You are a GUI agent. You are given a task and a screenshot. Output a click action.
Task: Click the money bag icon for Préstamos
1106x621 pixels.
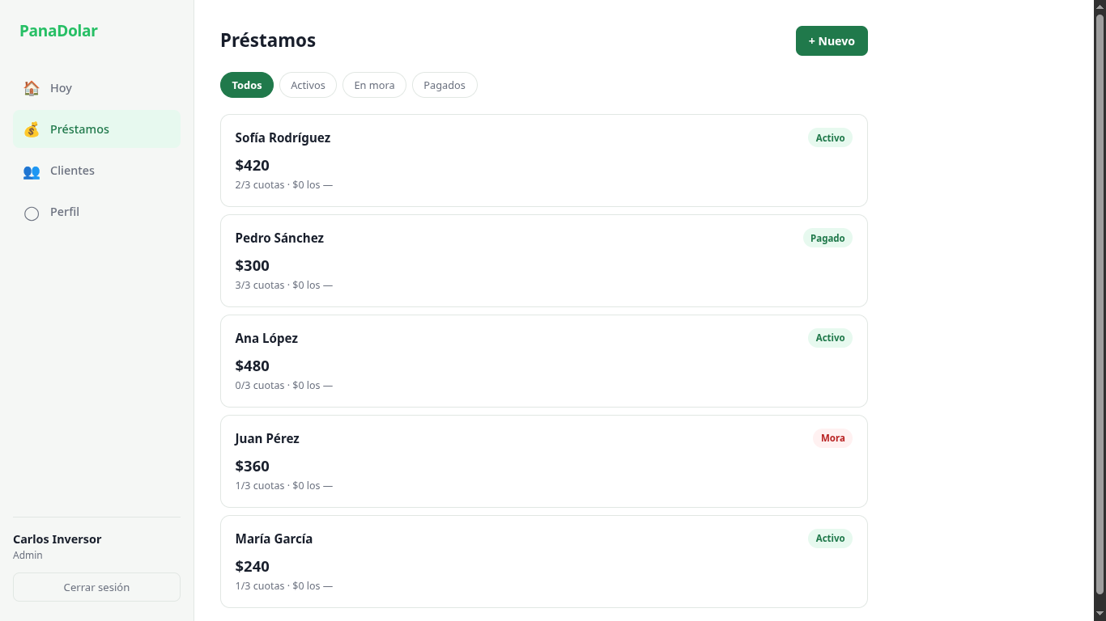[32, 129]
